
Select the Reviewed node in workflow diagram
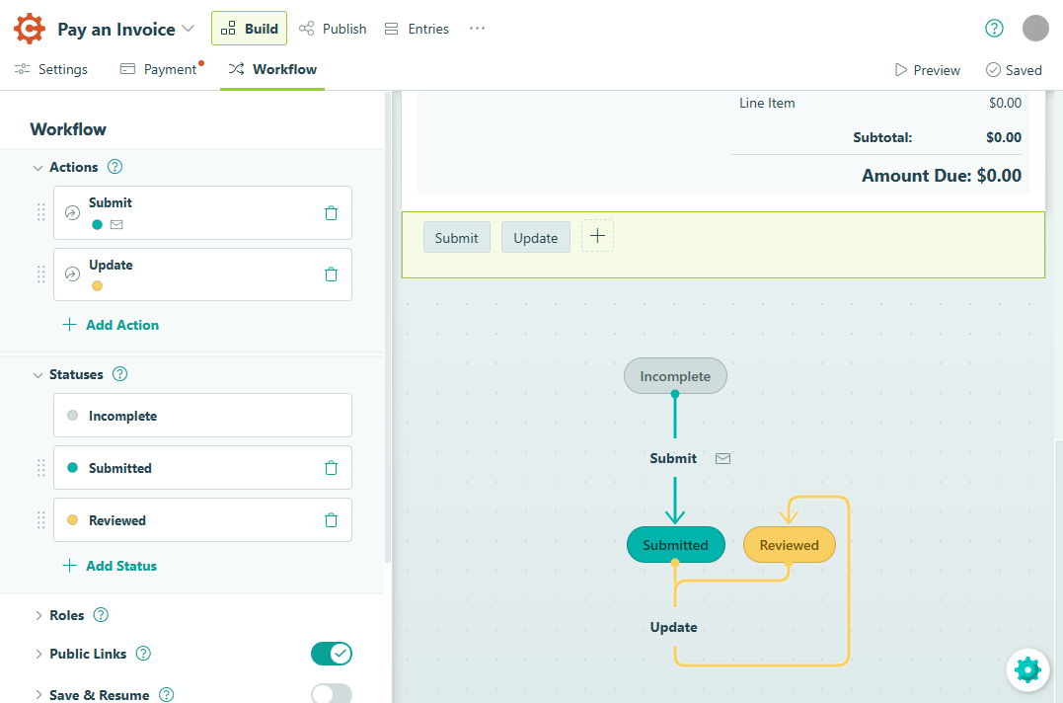pos(790,544)
